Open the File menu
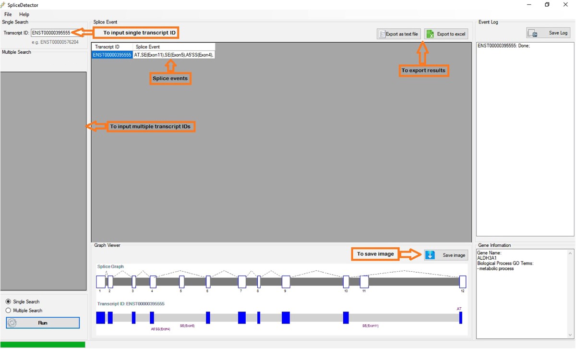Screen dimensions: 576x349 point(8,14)
